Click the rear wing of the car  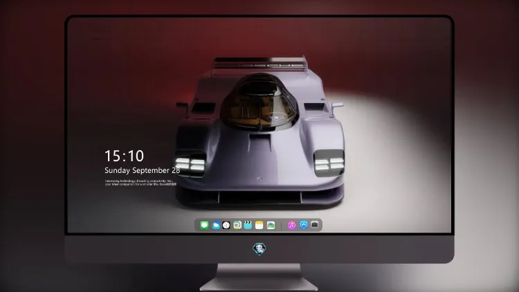[259, 64]
